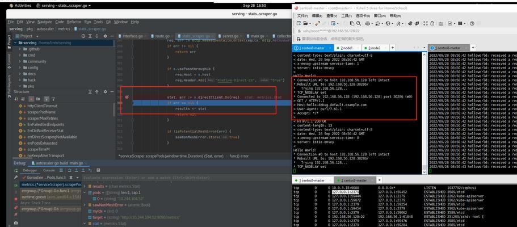This screenshot has height=227, width=517.
Task: Expand the sawNonMeshError variable
Action: [x=85, y=205]
